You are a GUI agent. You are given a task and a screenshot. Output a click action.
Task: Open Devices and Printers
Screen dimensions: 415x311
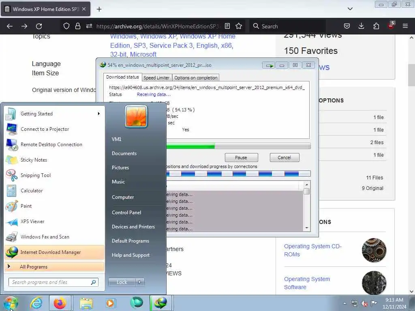coord(133,227)
